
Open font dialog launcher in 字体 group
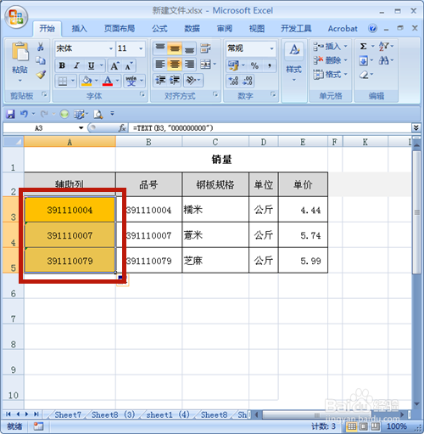tap(142, 94)
